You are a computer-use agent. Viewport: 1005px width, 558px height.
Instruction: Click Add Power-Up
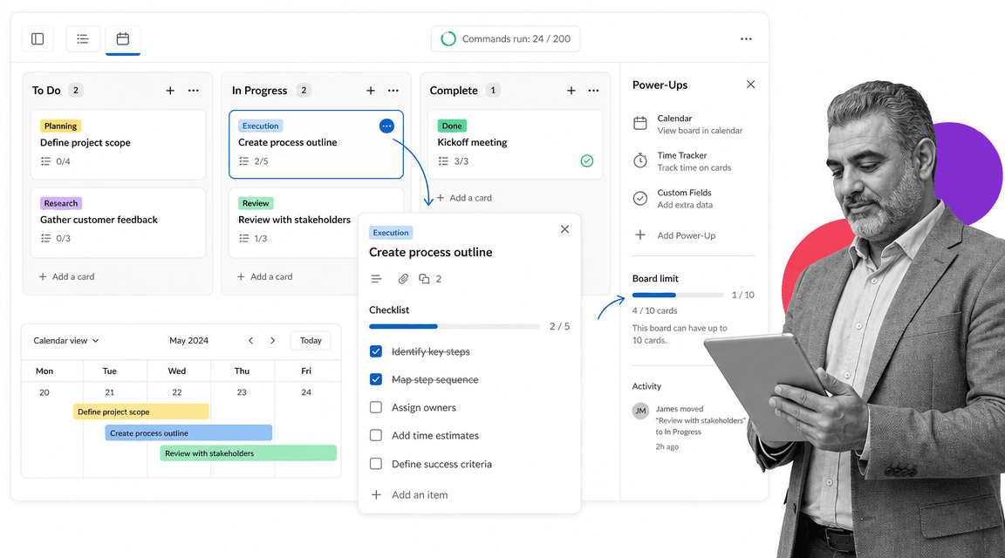coord(674,235)
